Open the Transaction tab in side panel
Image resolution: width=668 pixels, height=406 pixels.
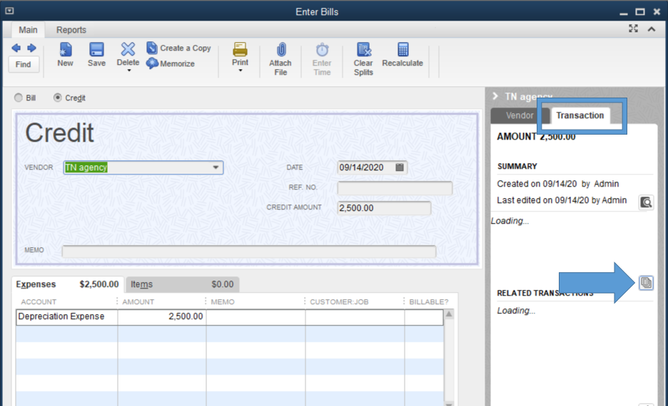[580, 115]
